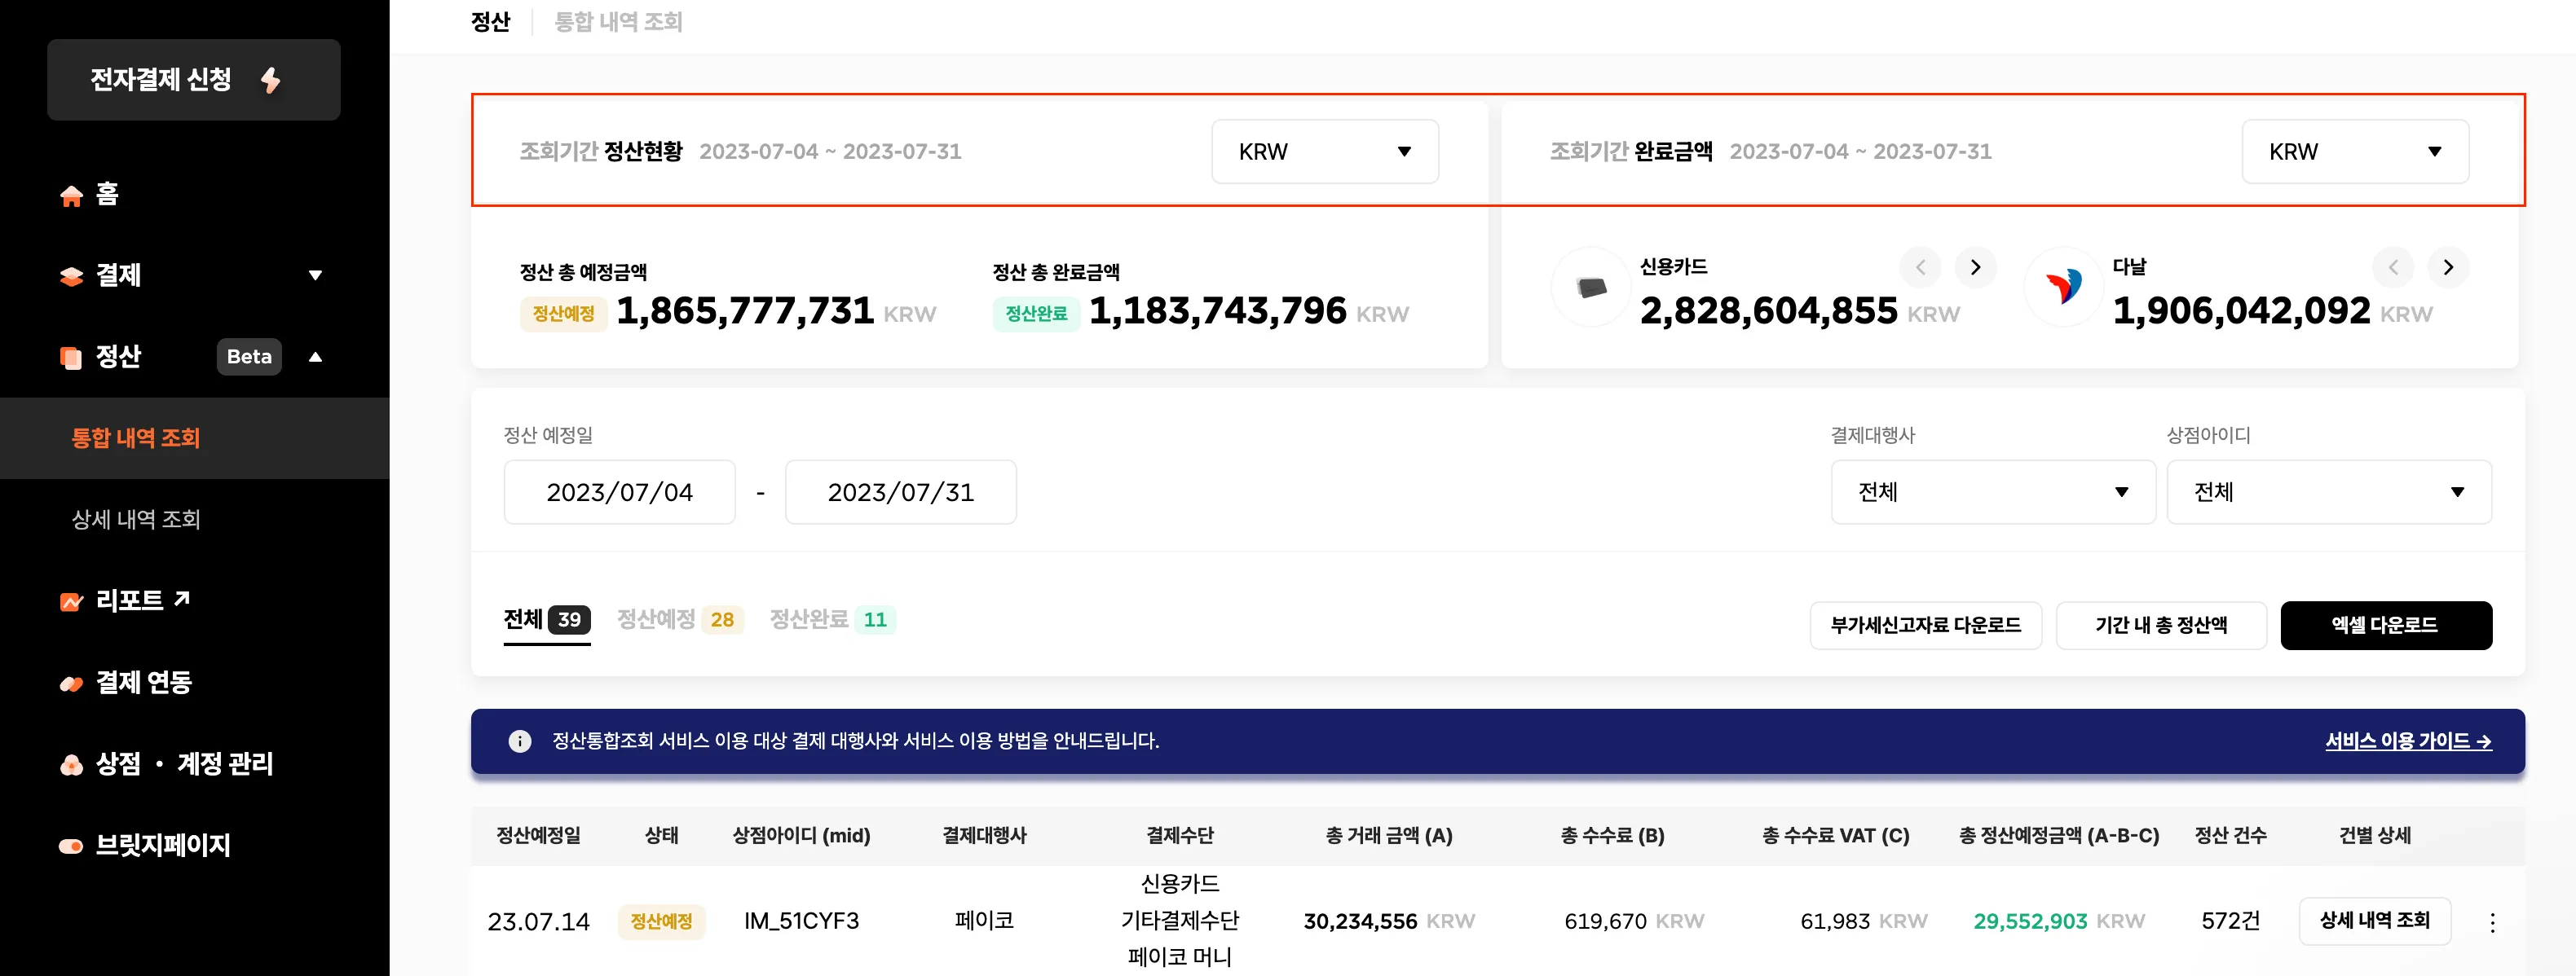This screenshot has width=2576, height=976.
Task: Open 서비스 이용 가이드 link
Action: (2407, 741)
